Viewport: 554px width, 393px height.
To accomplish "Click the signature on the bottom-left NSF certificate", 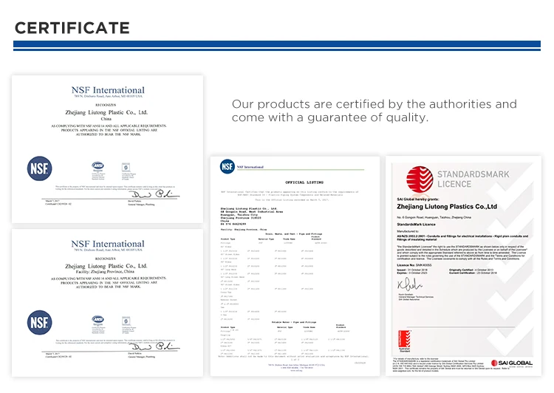I will coord(155,346).
